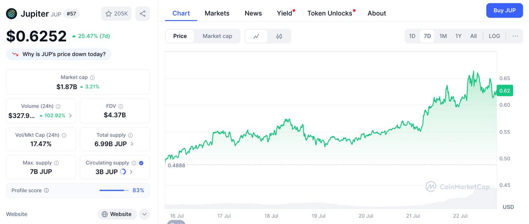Click the $0.6252 price text
The width and height of the screenshot is (529, 224).
click(x=36, y=36)
